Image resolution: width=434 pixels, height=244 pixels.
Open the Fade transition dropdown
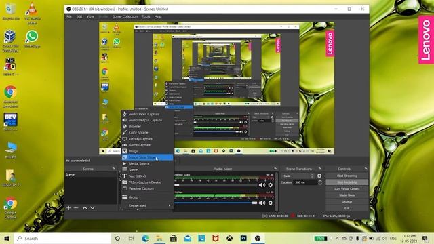[298, 176]
